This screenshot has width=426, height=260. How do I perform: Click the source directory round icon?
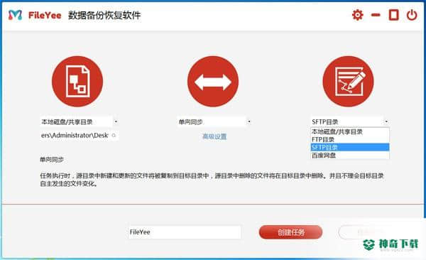[x=77, y=81]
